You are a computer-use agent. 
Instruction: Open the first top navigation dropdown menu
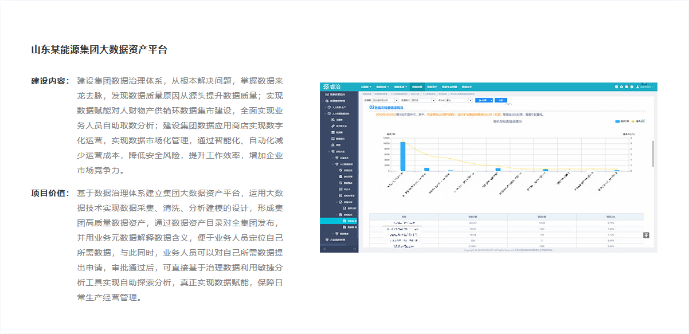coord(366,87)
